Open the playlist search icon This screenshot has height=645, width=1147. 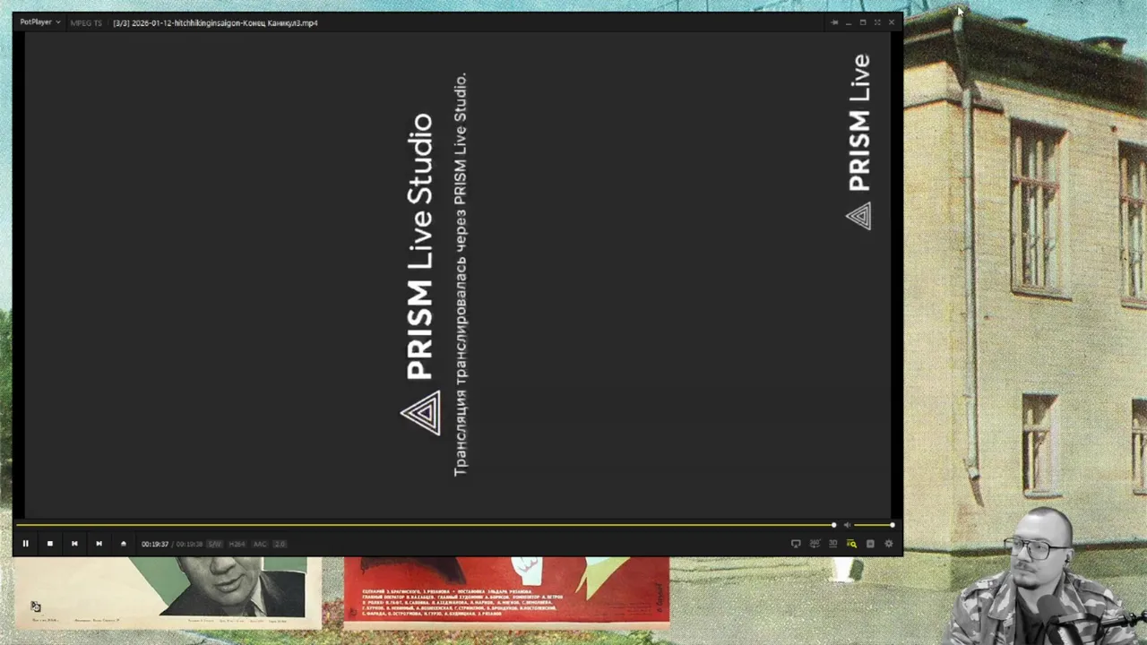pyautogui.click(x=851, y=544)
